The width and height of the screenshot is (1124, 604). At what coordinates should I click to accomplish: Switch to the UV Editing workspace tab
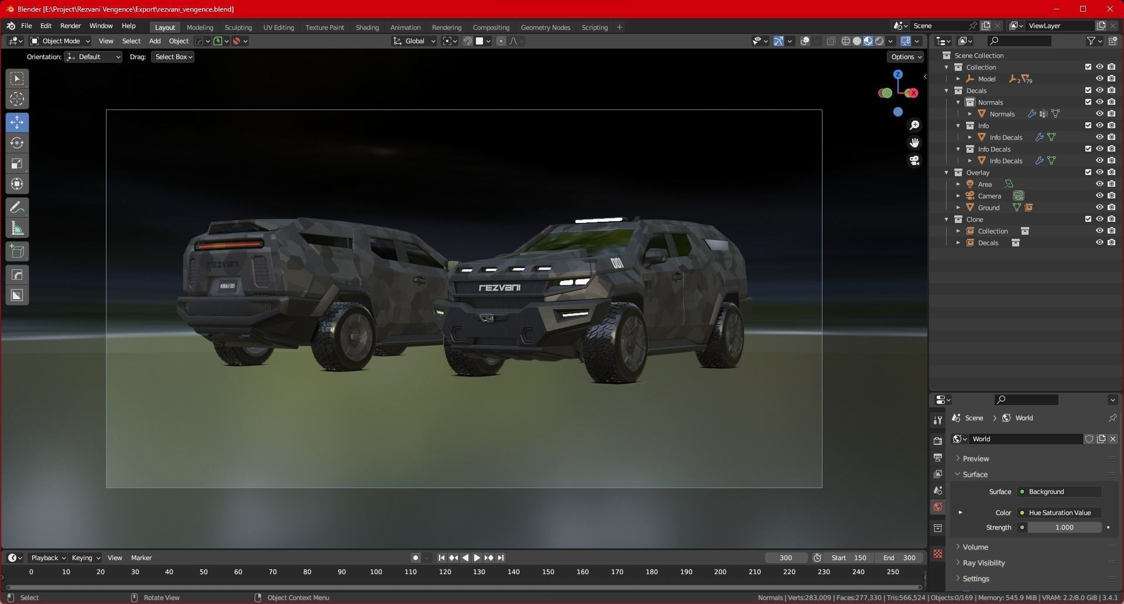pos(279,27)
